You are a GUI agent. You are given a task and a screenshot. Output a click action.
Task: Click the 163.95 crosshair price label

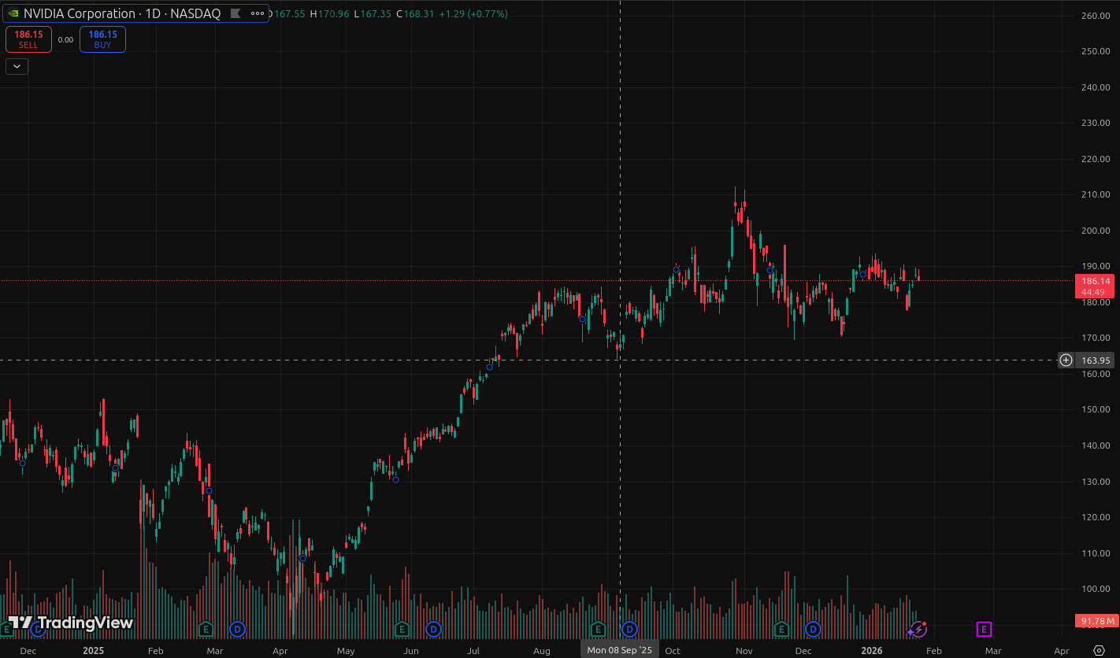coord(1096,360)
